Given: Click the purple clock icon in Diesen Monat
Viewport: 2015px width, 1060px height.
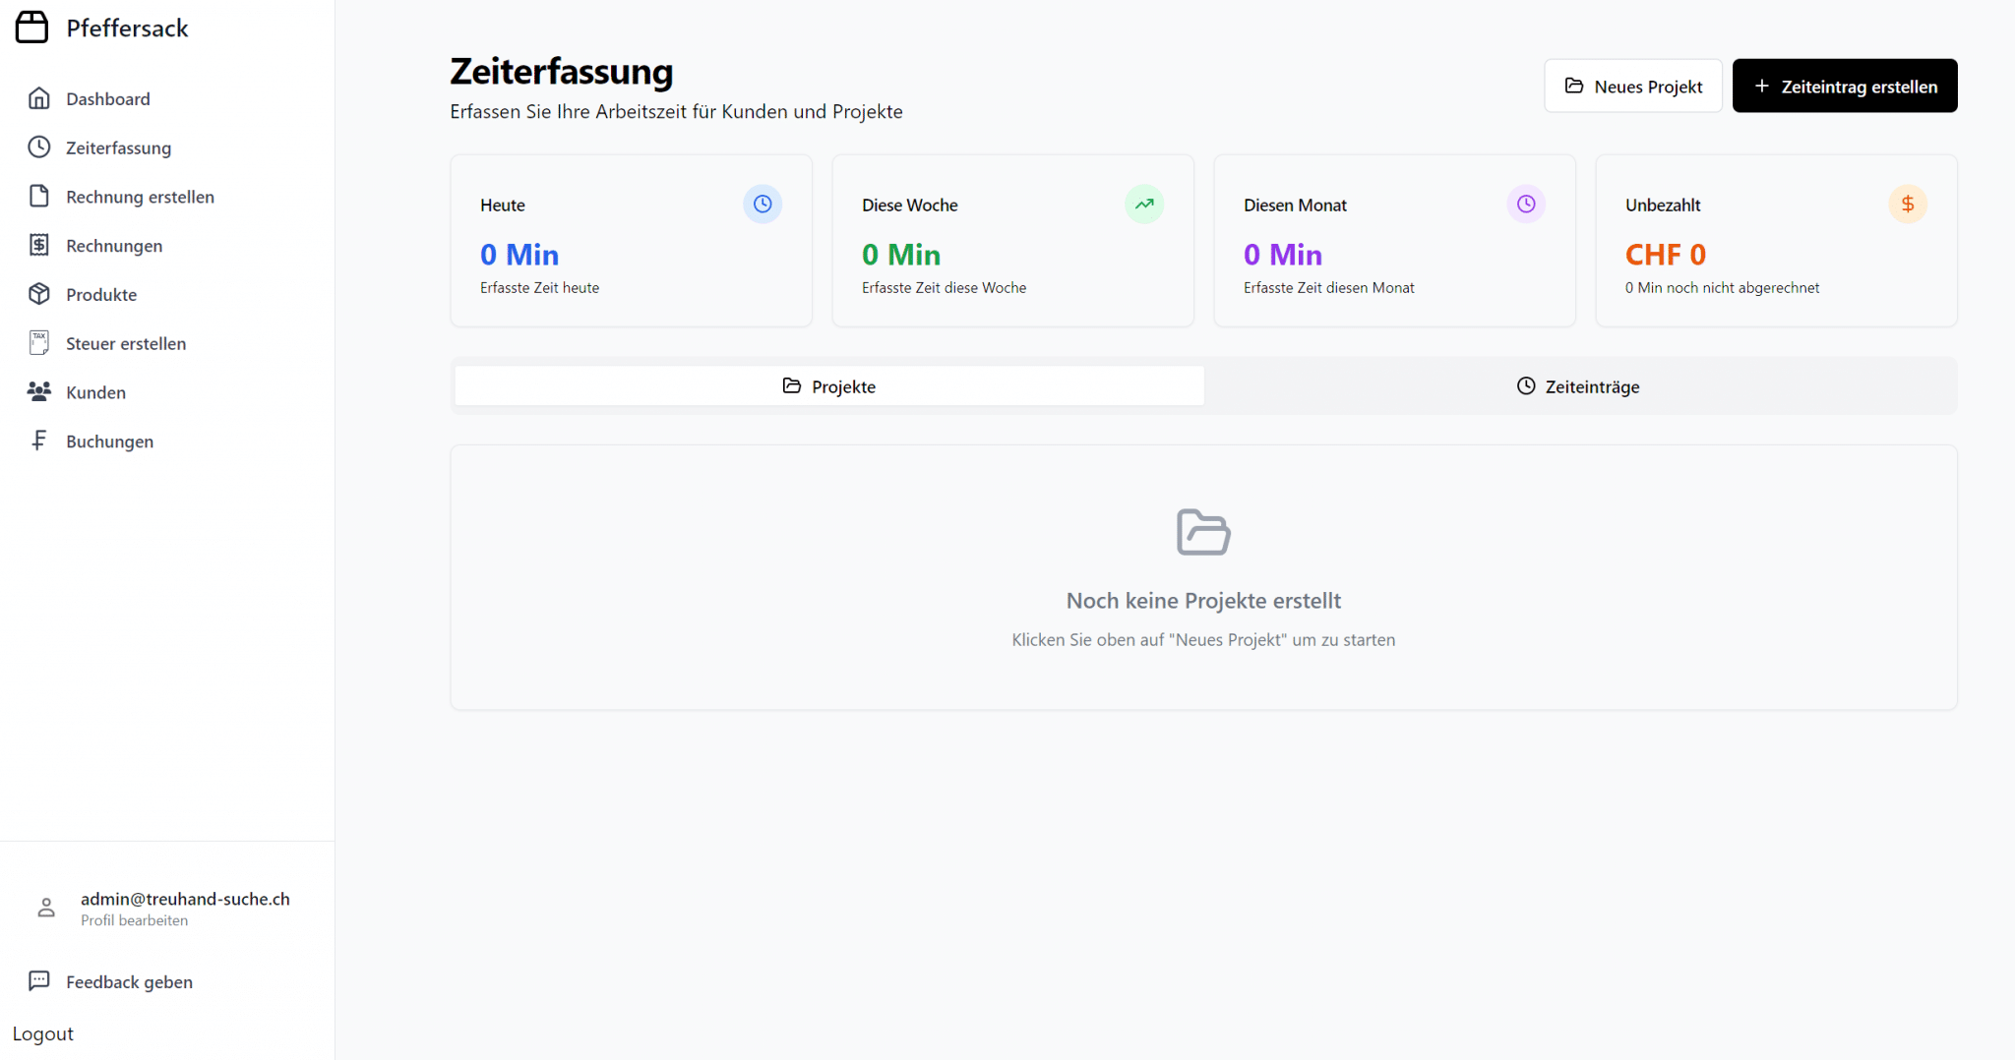Looking at the screenshot, I should pyautogui.click(x=1526, y=205).
